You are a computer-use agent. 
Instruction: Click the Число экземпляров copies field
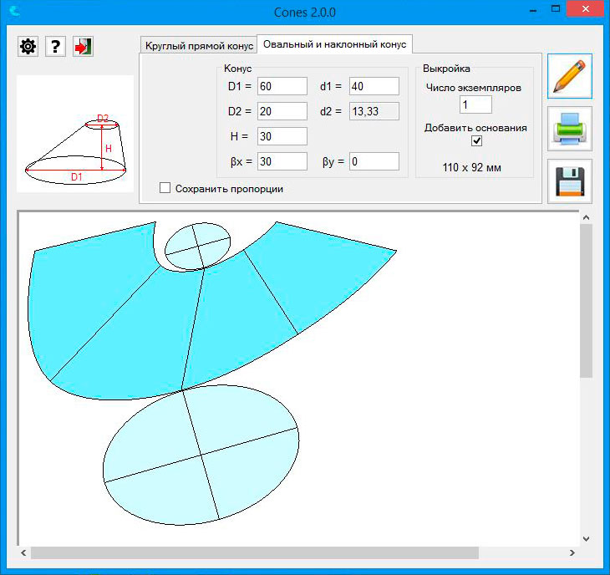(x=475, y=104)
